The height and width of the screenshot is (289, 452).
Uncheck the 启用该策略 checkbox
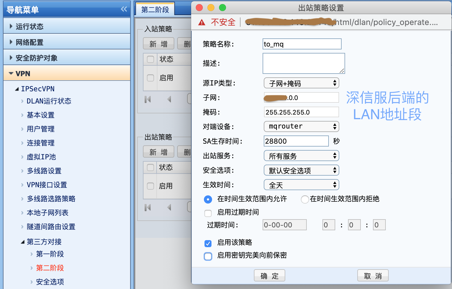tap(208, 243)
